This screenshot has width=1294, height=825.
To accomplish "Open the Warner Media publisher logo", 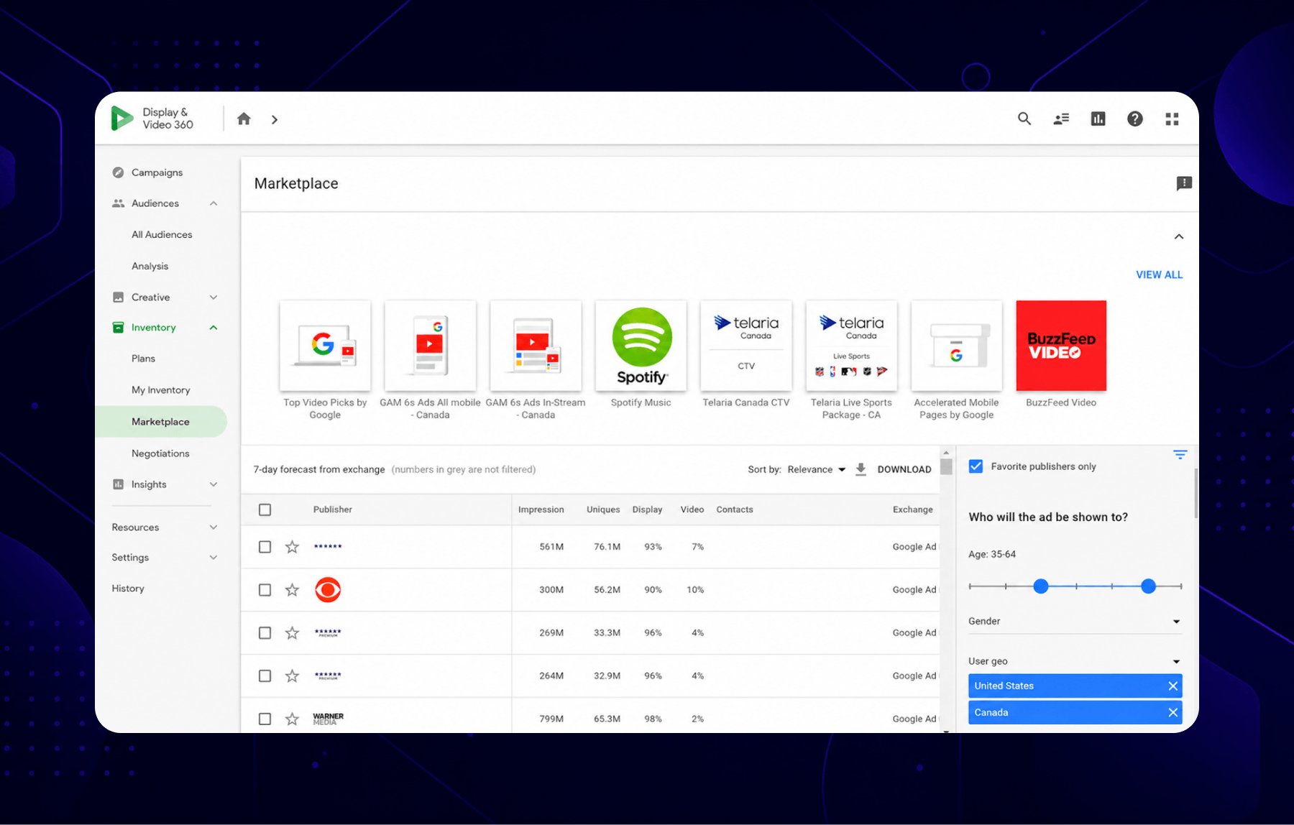I will coord(329,719).
